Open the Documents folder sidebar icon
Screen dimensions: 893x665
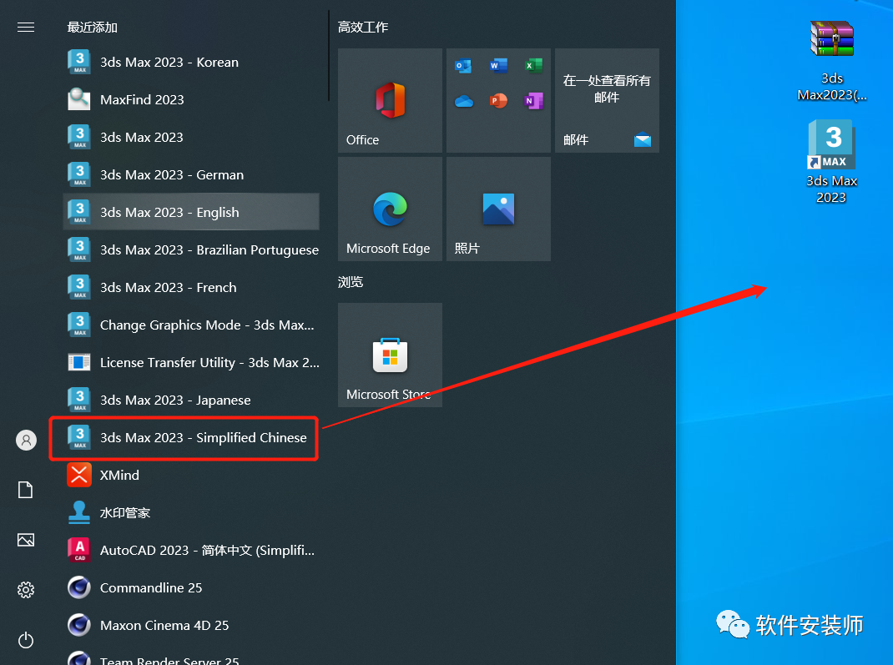point(26,490)
